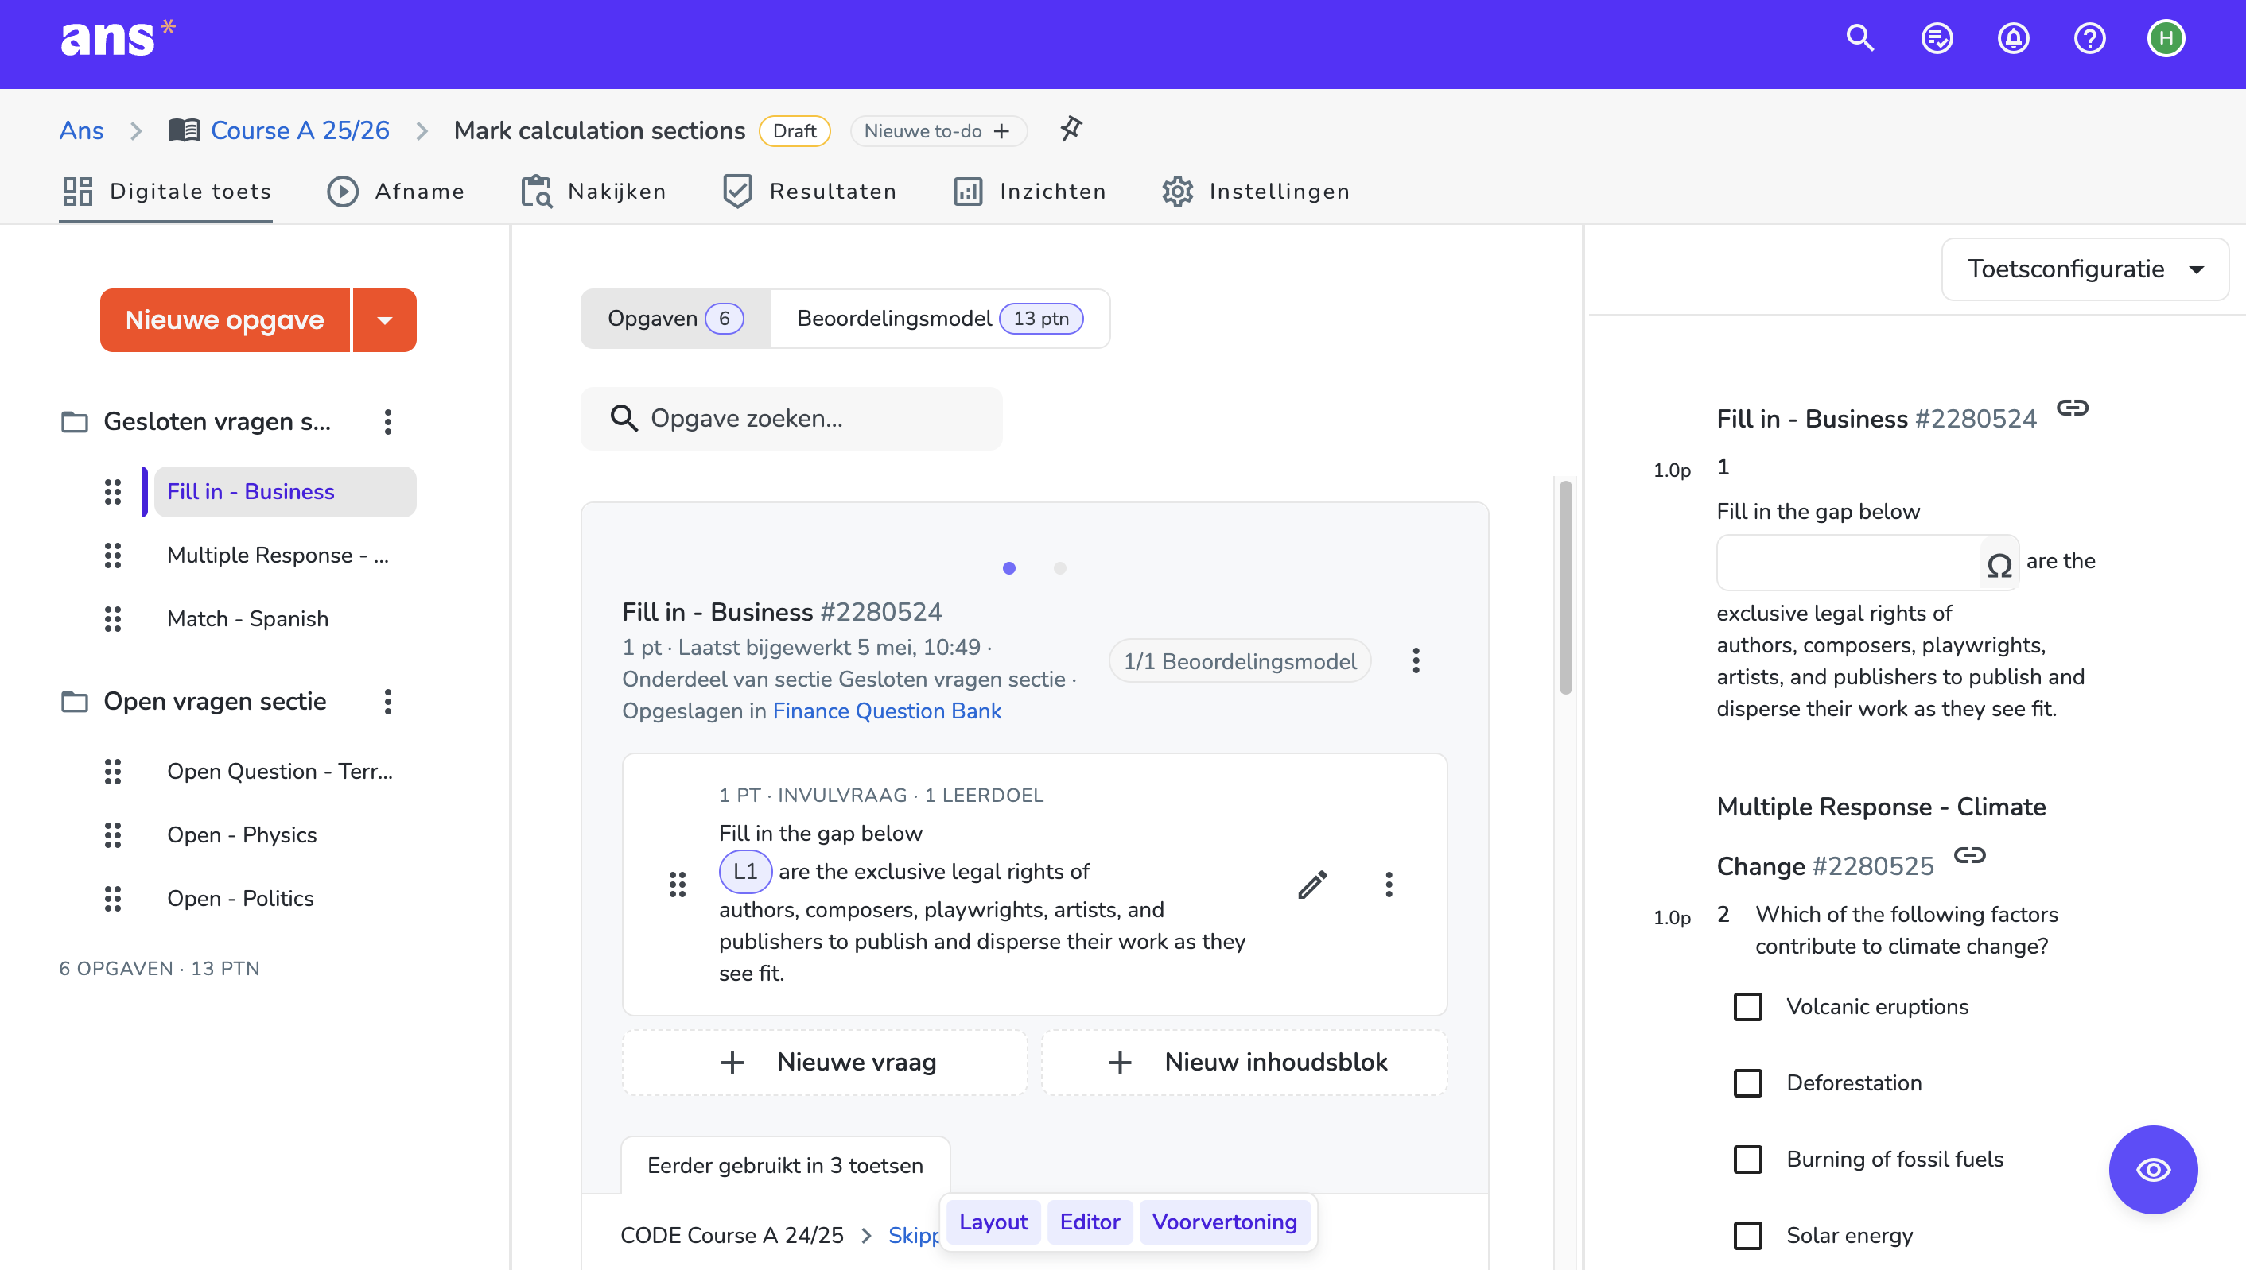
Task: Open the Instellingen tab
Action: click(x=1256, y=192)
